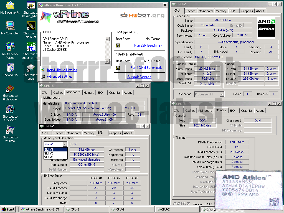Image resolution: width=284 pixels, height=213 pixels.
Task: Click the HWBOT.org logo in wPrime
Action: pos(142,15)
